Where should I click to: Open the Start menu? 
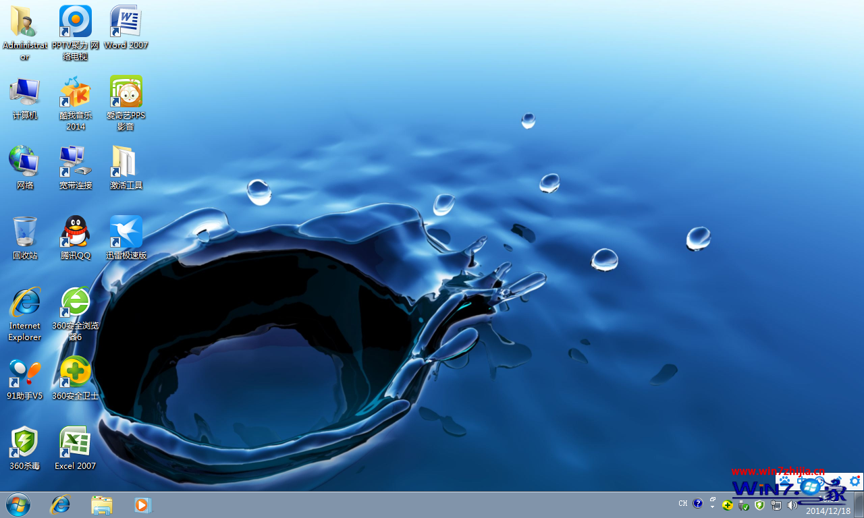point(17,505)
